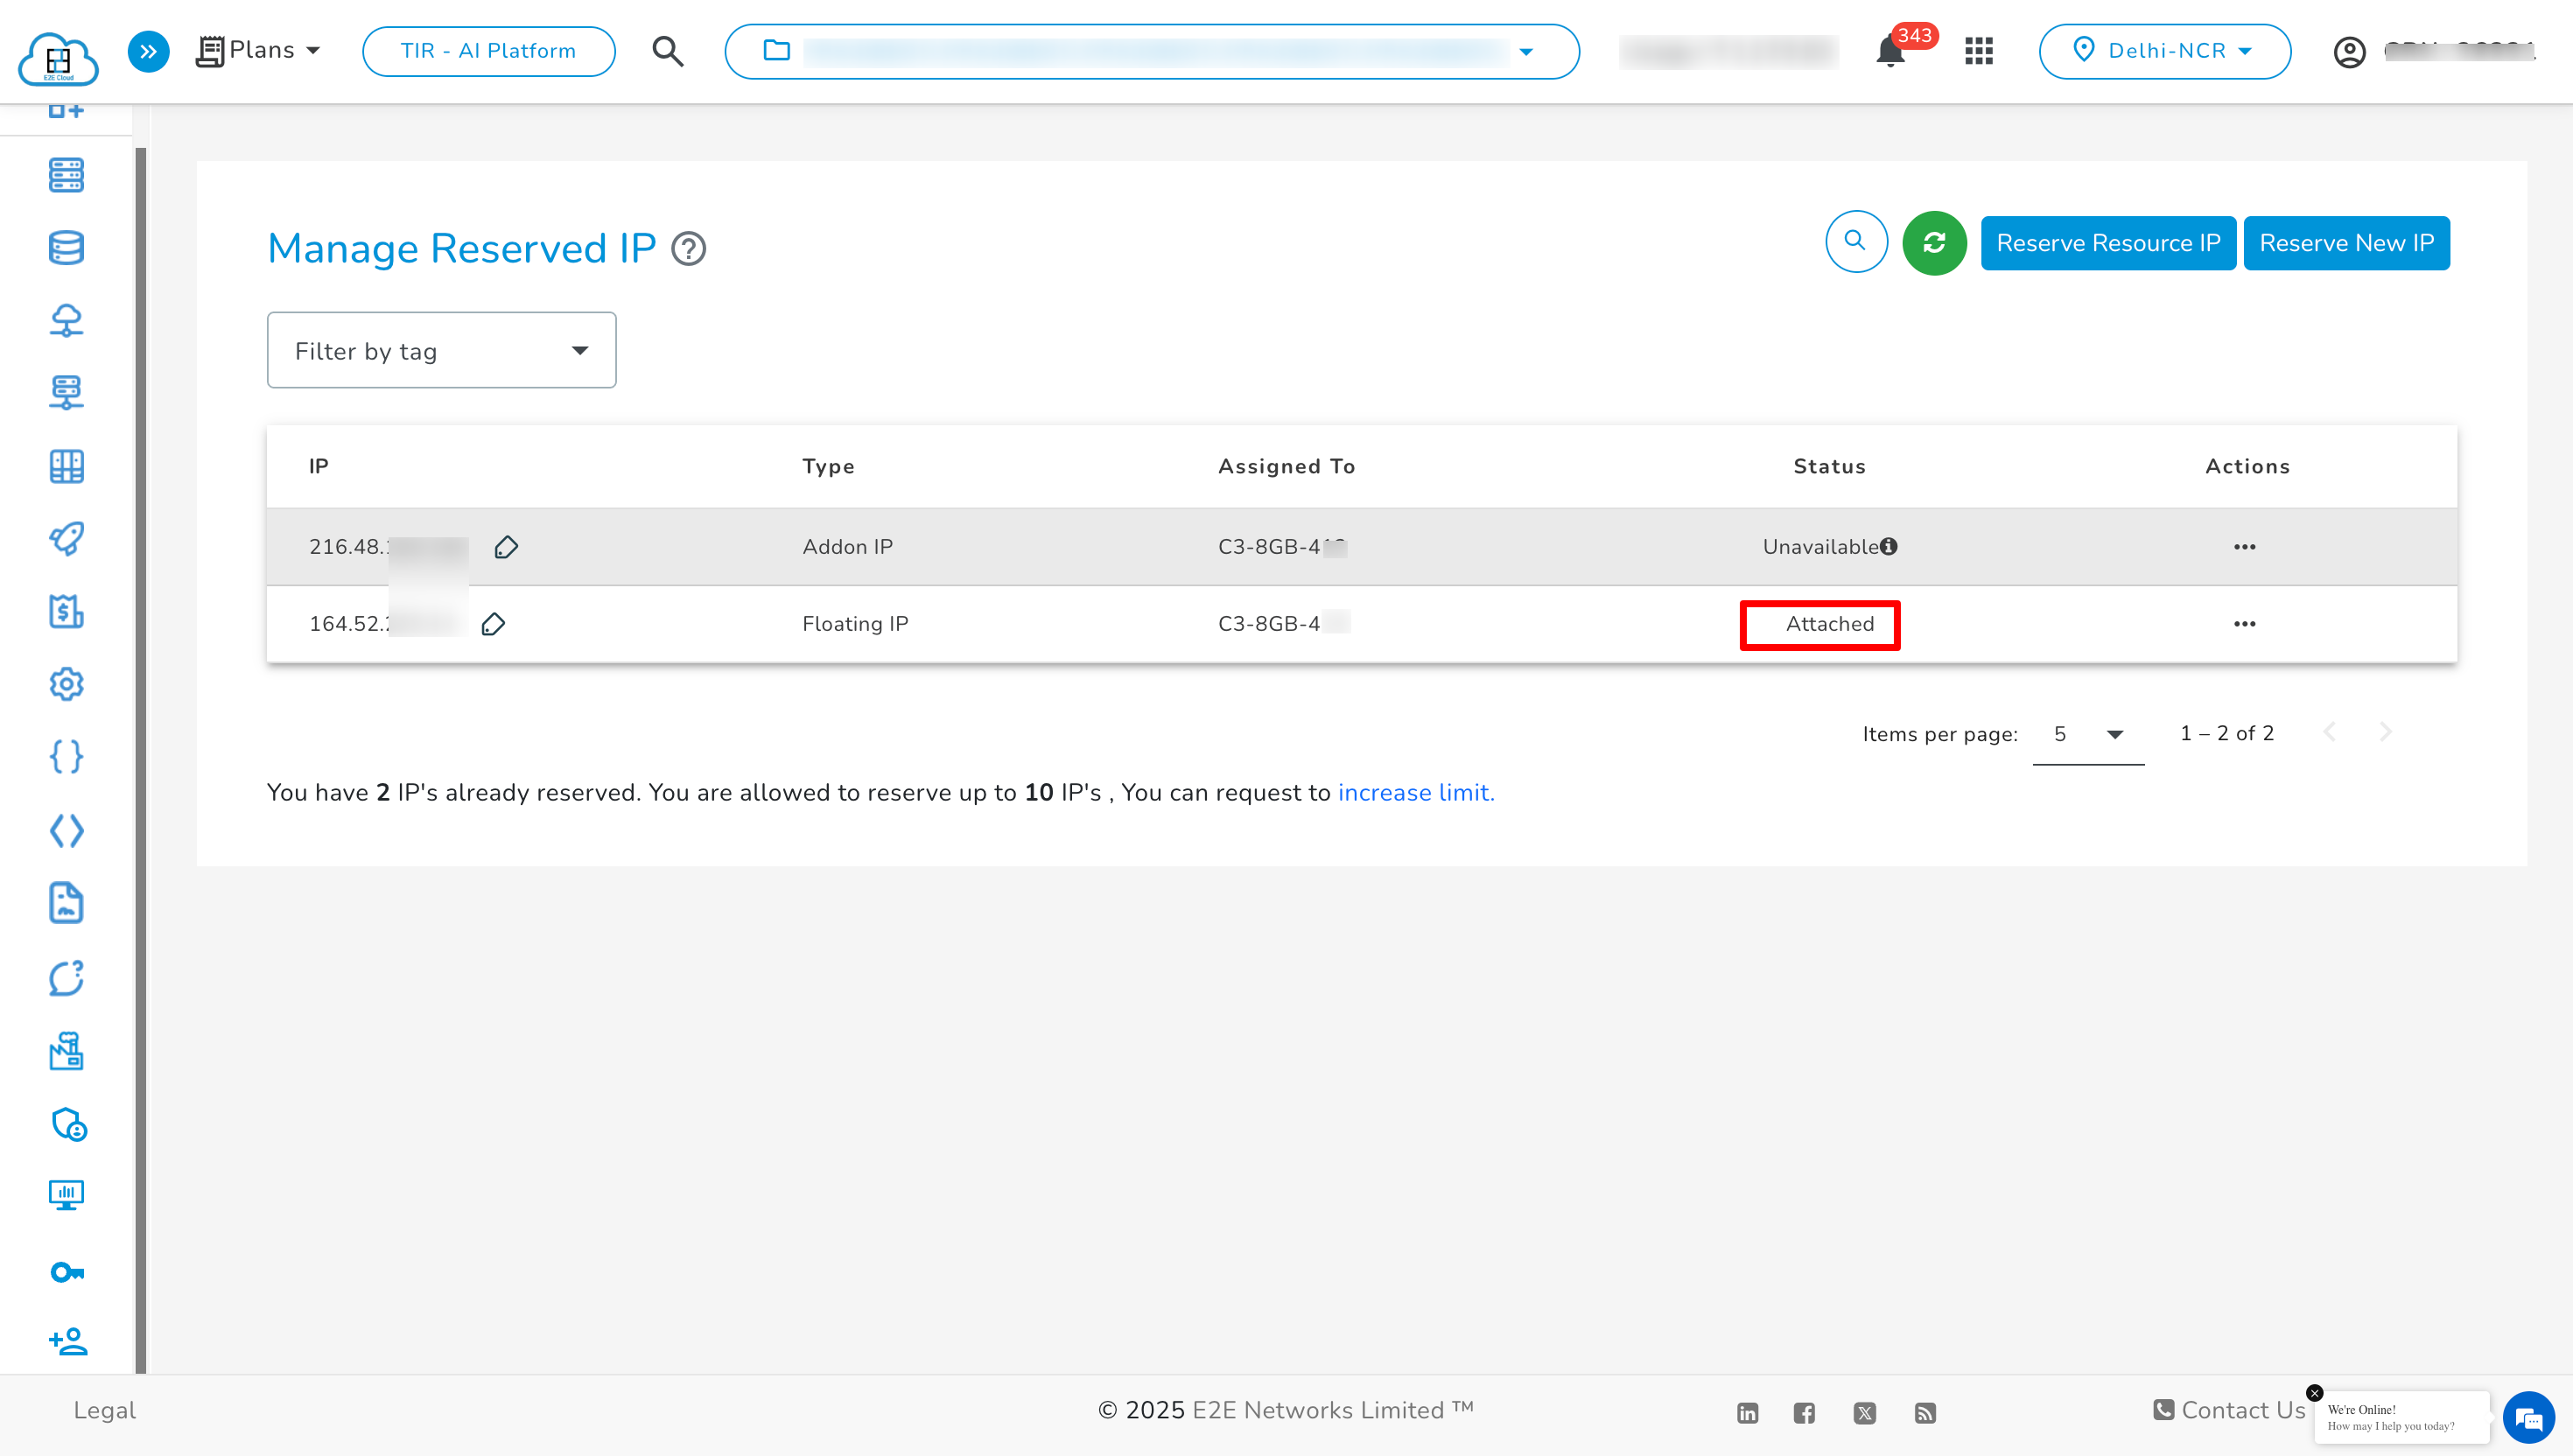Open the search icon near Reserve Resource IP
Viewport: 2573px width, 1456px height.
pos(1856,242)
